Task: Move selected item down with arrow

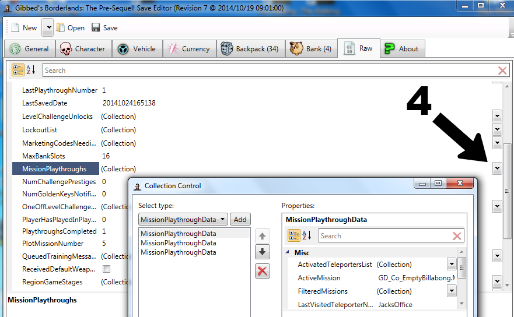Action: [x=262, y=252]
